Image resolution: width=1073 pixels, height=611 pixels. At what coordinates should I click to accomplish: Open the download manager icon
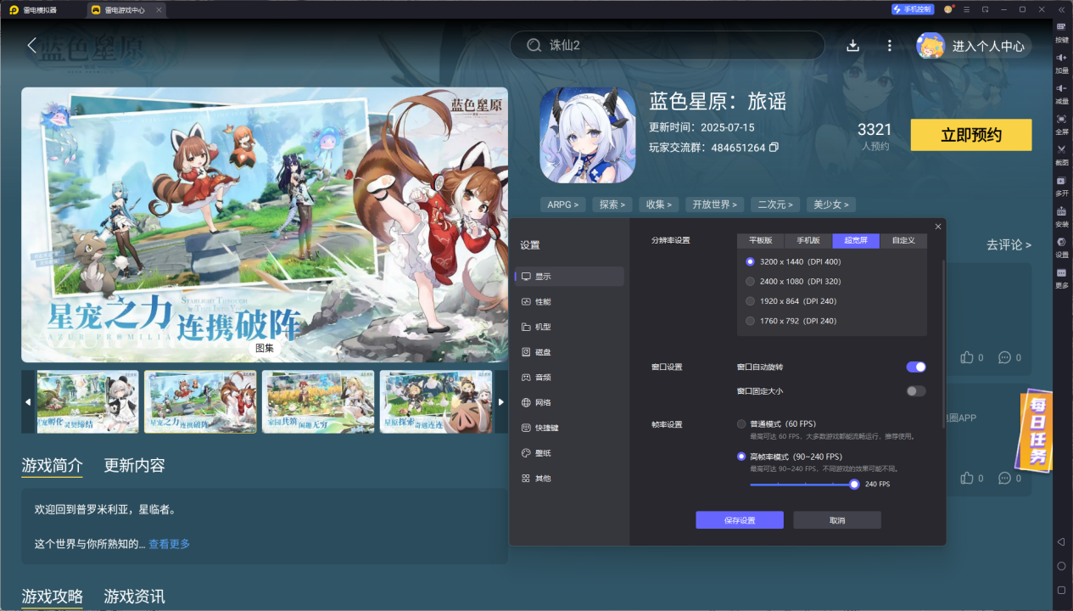click(x=853, y=46)
